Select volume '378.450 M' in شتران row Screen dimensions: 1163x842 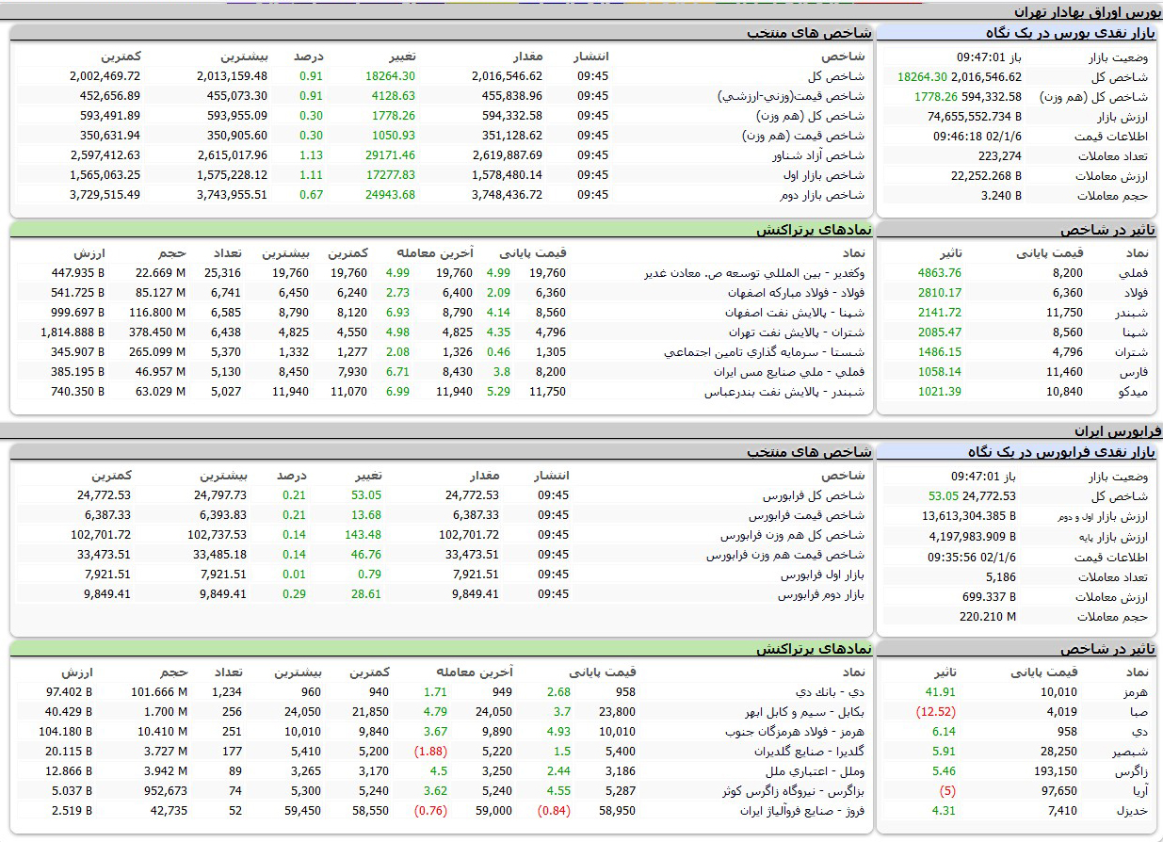pyautogui.click(x=155, y=332)
